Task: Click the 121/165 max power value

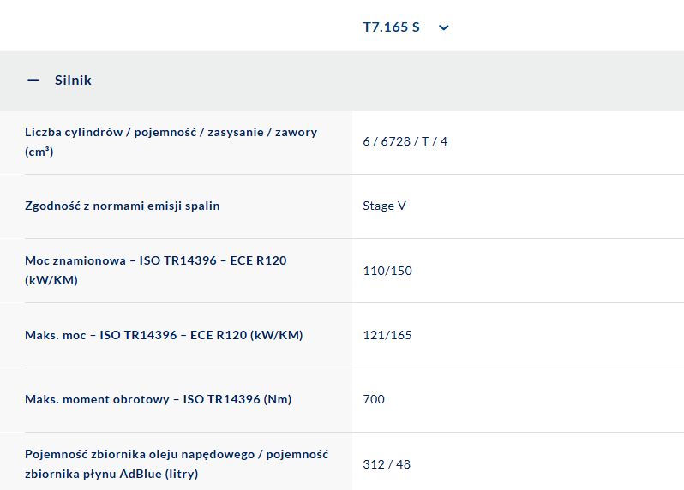Action: (387, 335)
